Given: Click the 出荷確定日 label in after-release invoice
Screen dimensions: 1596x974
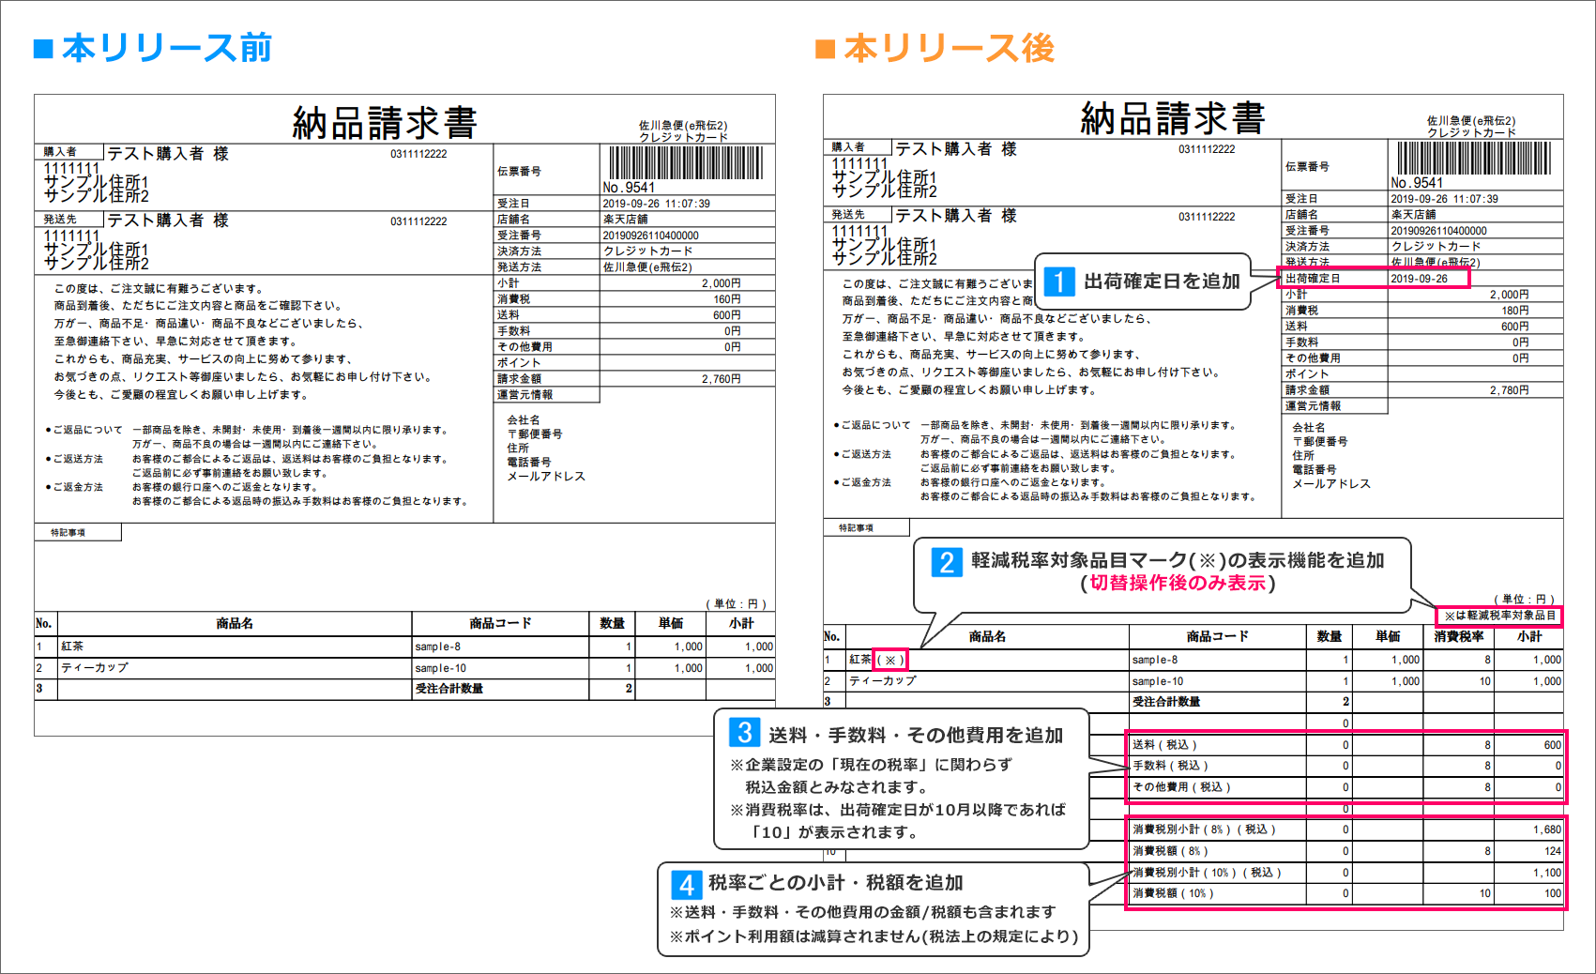Looking at the screenshot, I should (x=1313, y=279).
